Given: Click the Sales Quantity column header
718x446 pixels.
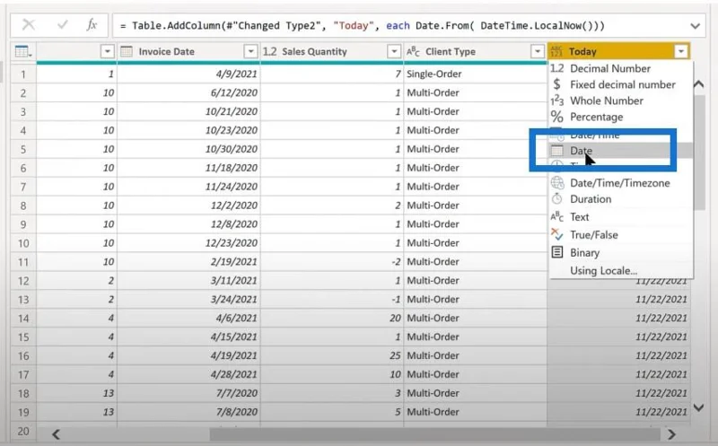Looking at the screenshot, I should [331, 52].
